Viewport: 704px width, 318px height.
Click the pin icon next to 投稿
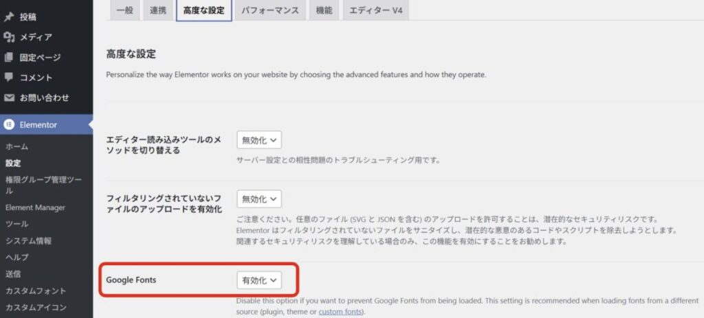(x=9, y=17)
